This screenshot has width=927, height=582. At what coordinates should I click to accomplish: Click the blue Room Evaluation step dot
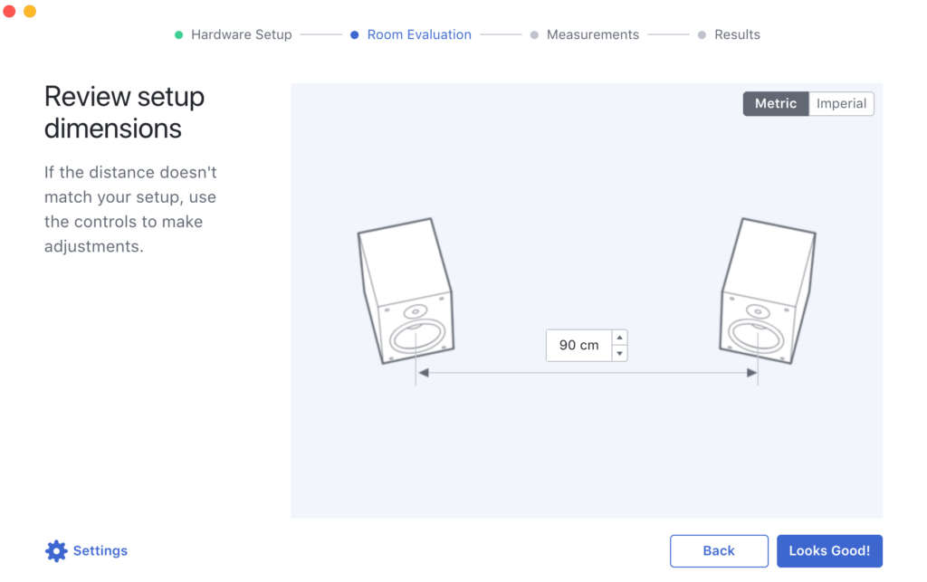tap(355, 35)
